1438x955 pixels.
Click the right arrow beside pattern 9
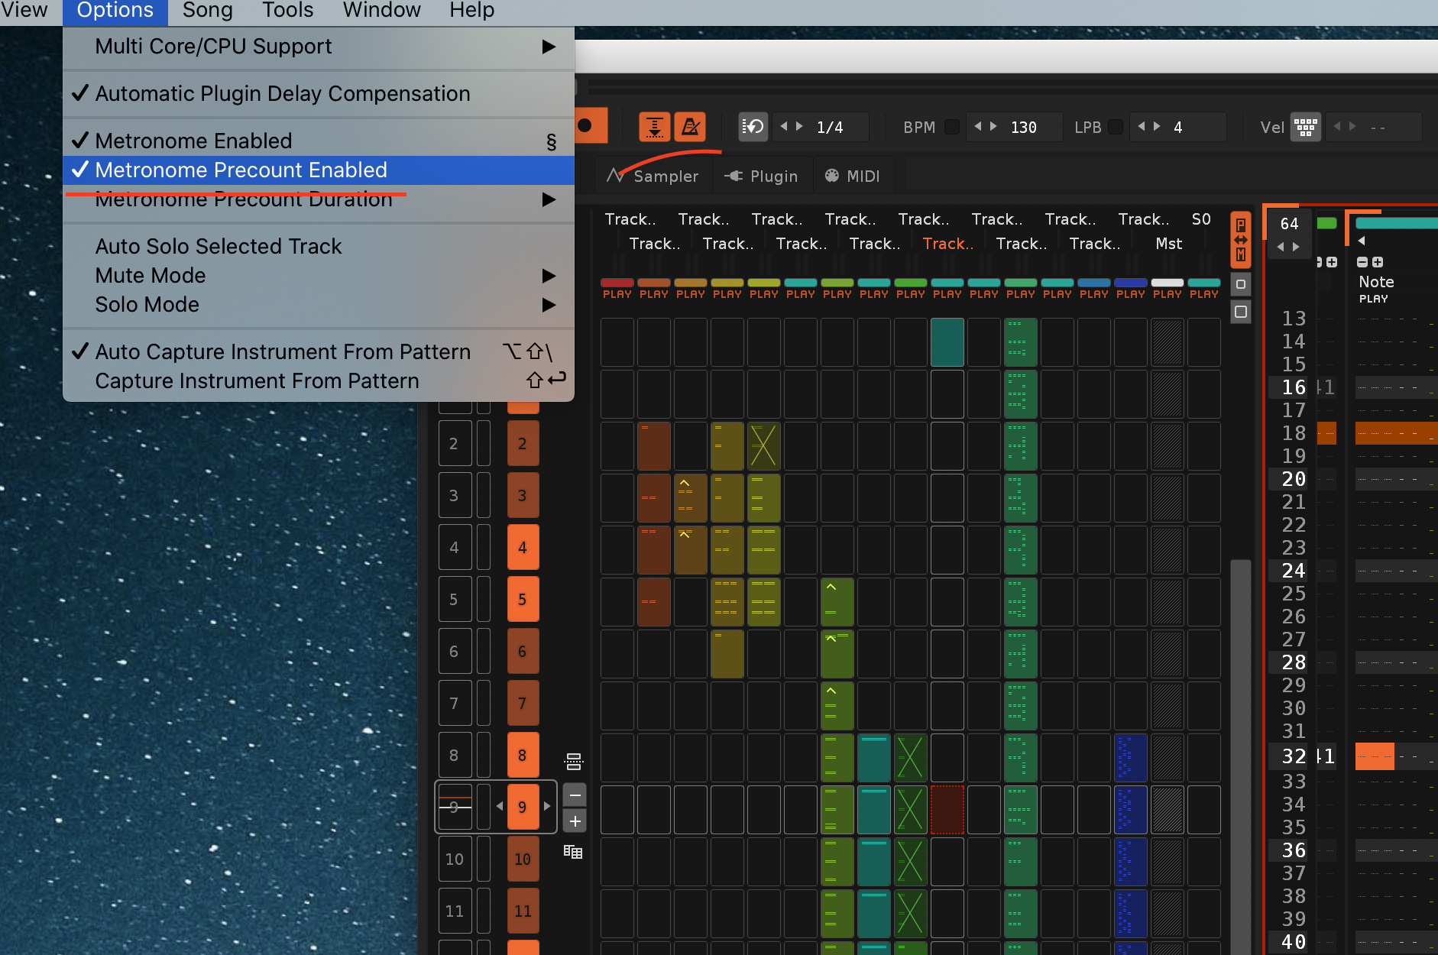coord(547,806)
